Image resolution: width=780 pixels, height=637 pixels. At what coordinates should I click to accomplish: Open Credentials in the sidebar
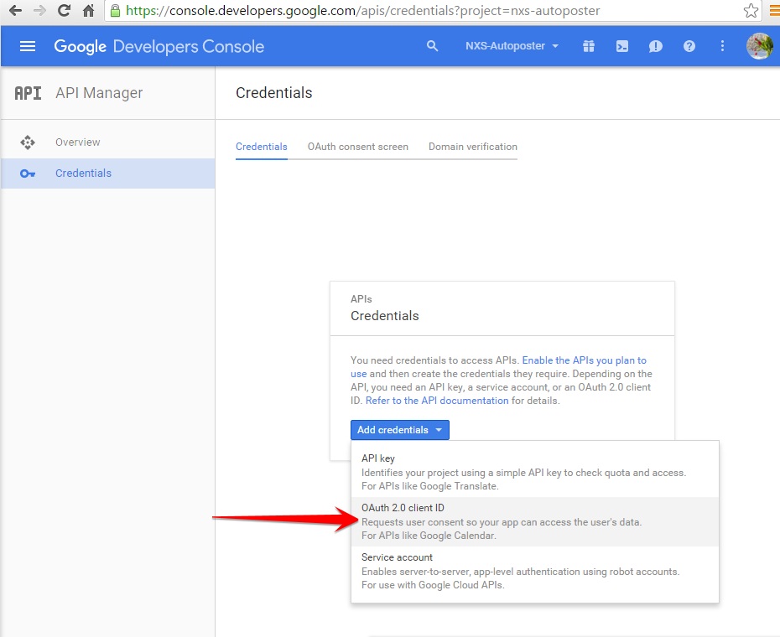(108, 173)
